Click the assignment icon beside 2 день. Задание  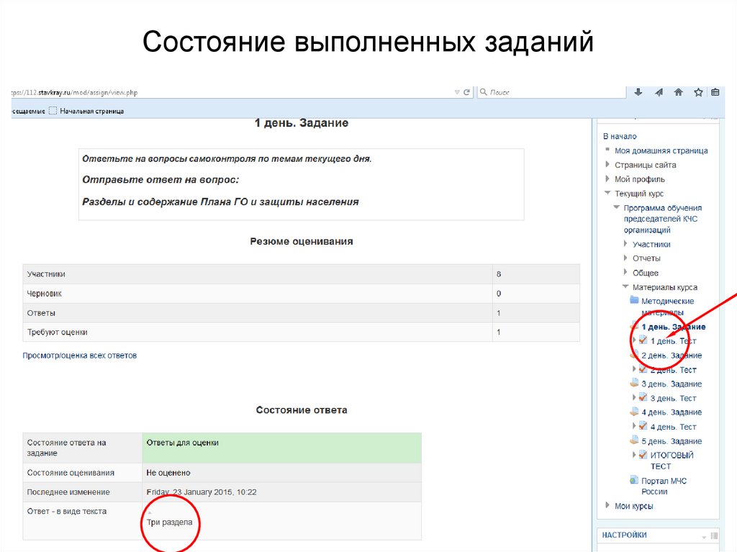(635, 354)
